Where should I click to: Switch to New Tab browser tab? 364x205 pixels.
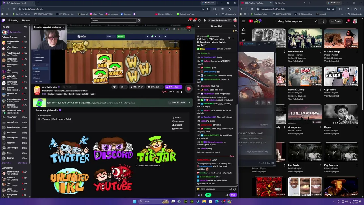[x=290, y=3]
